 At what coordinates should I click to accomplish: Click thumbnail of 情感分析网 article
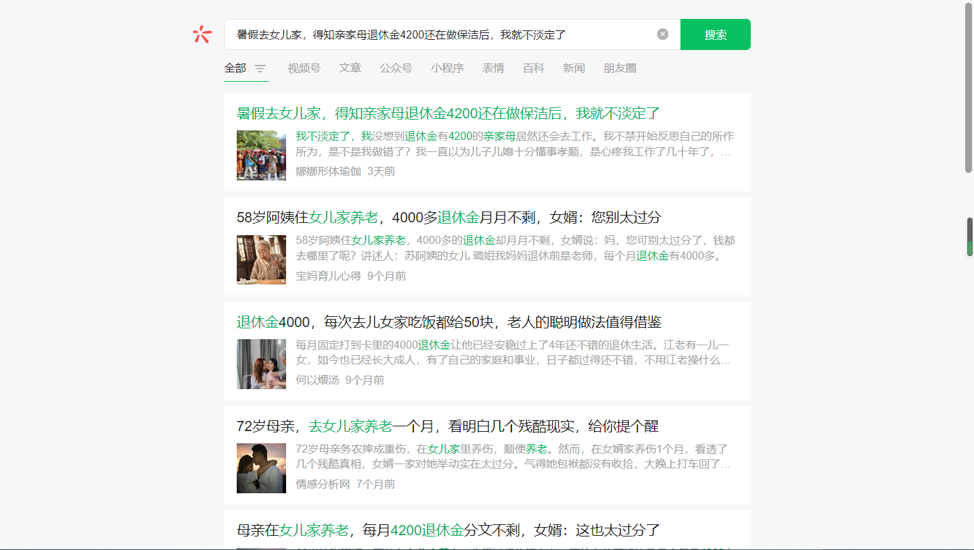pos(261,468)
